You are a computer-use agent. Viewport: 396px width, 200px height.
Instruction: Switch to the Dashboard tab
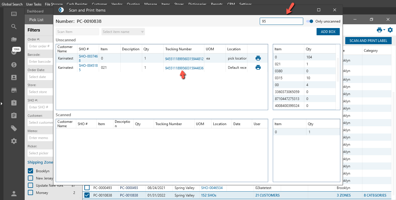point(35,11)
